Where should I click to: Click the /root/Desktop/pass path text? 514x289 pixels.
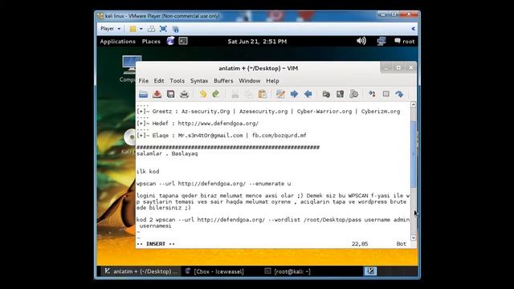(x=332, y=220)
